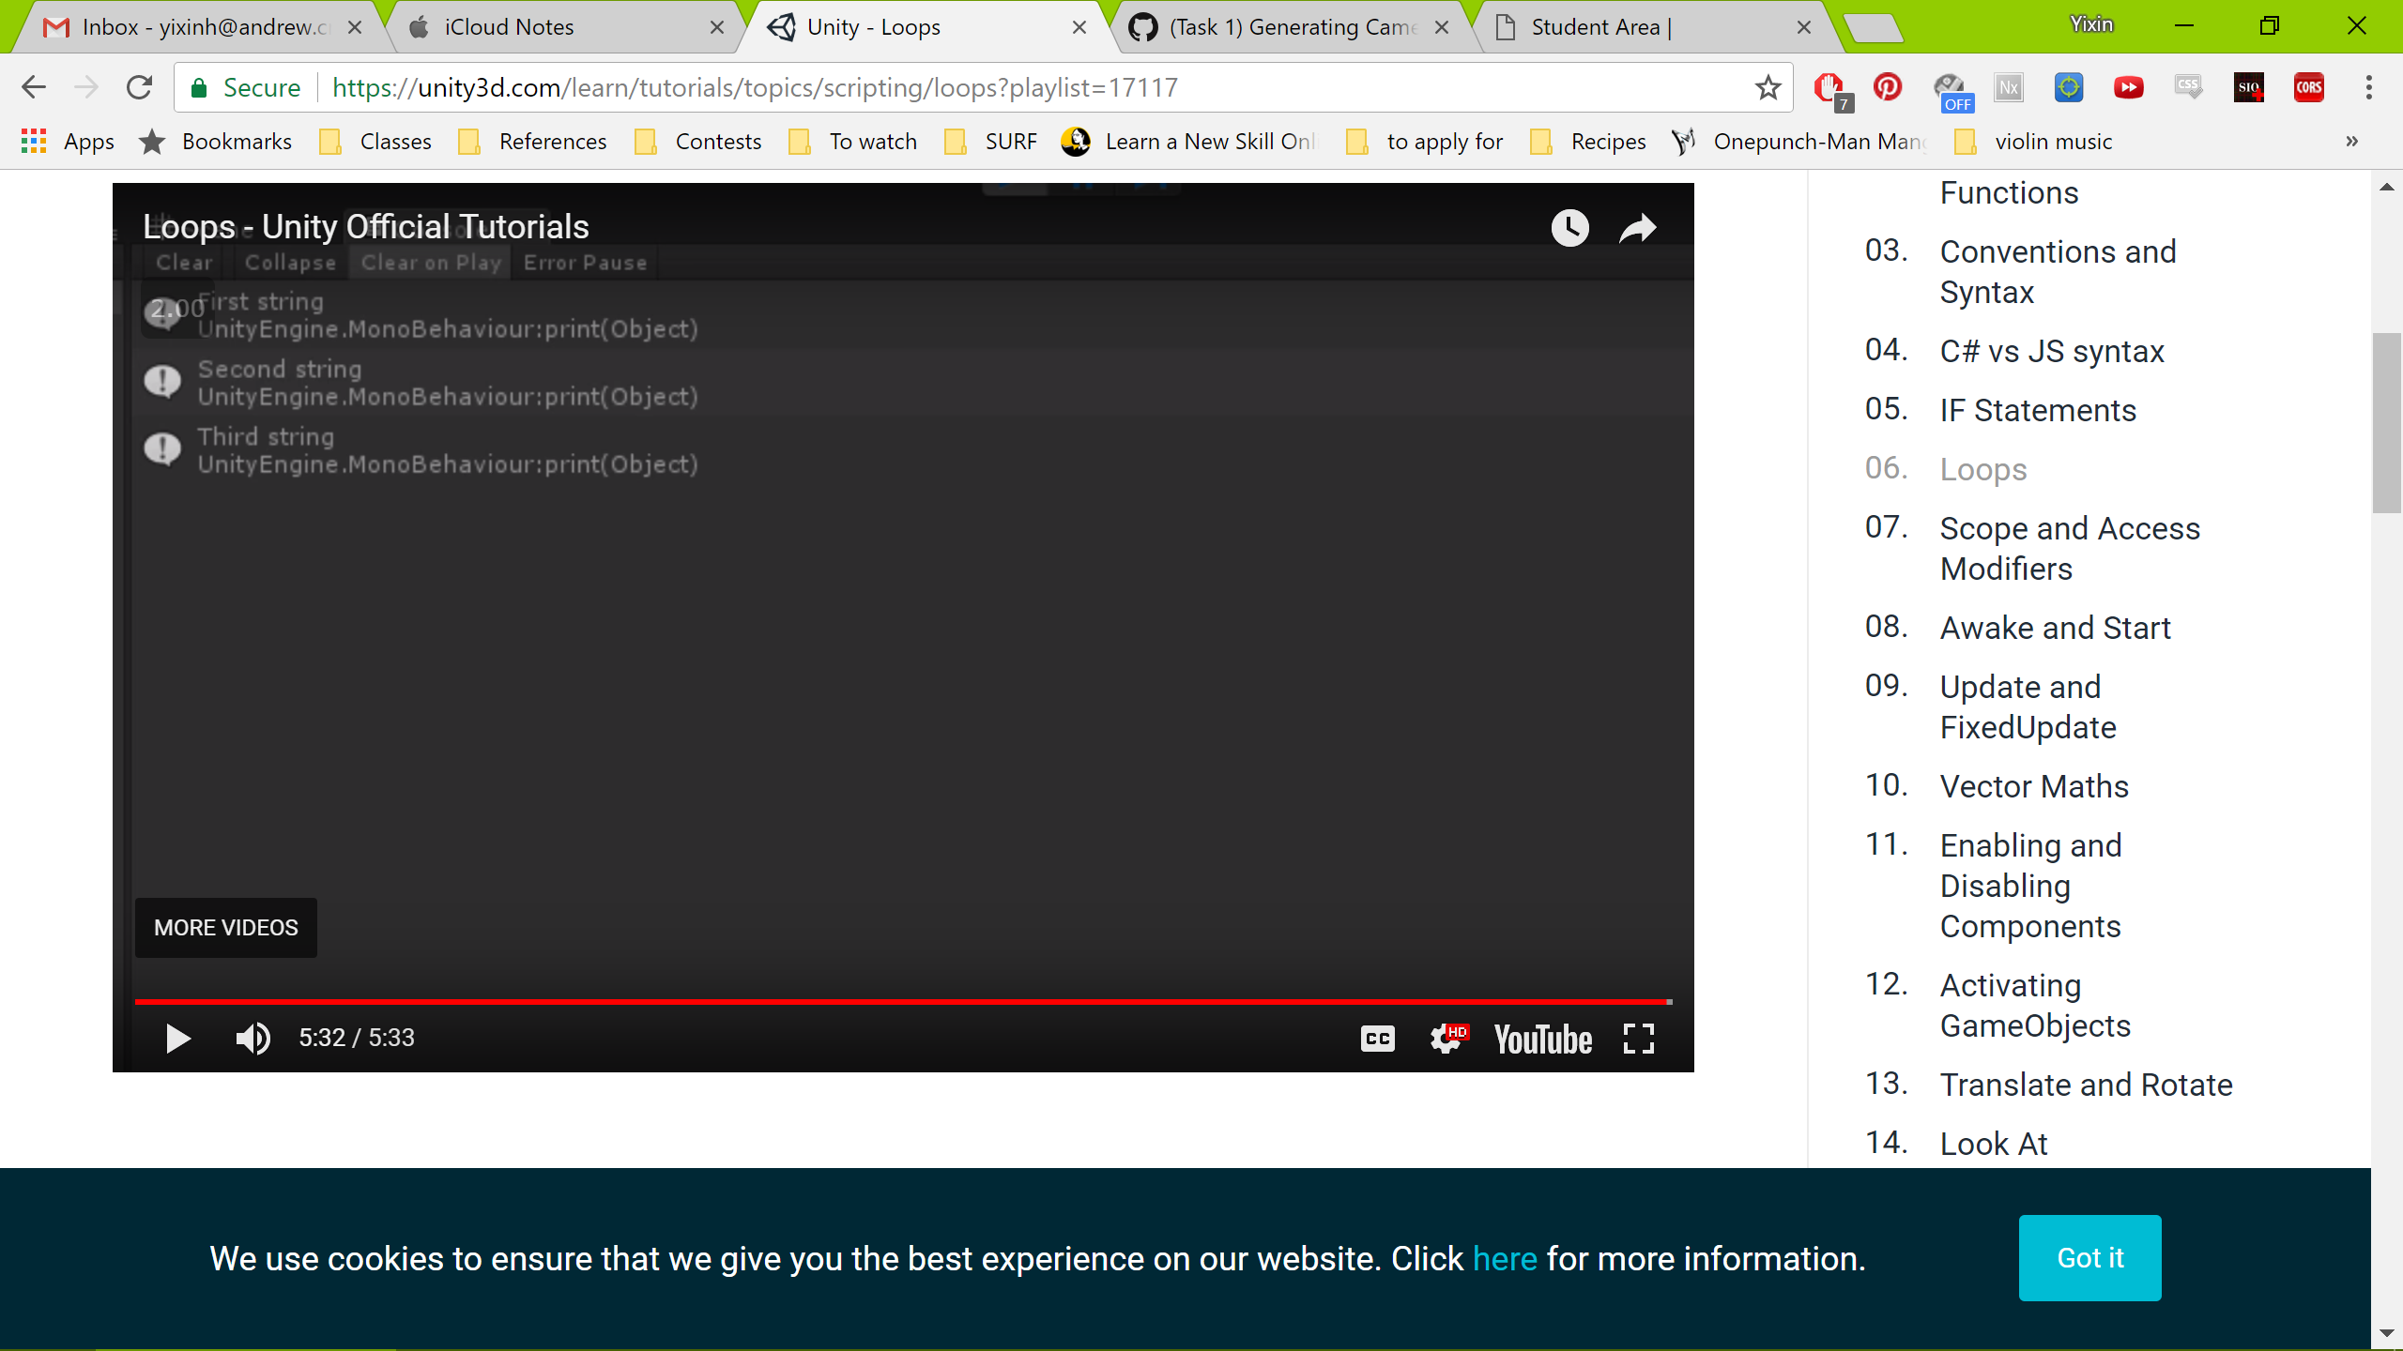
Task: Play the Loops tutorial video
Action: click(177, 1039)
